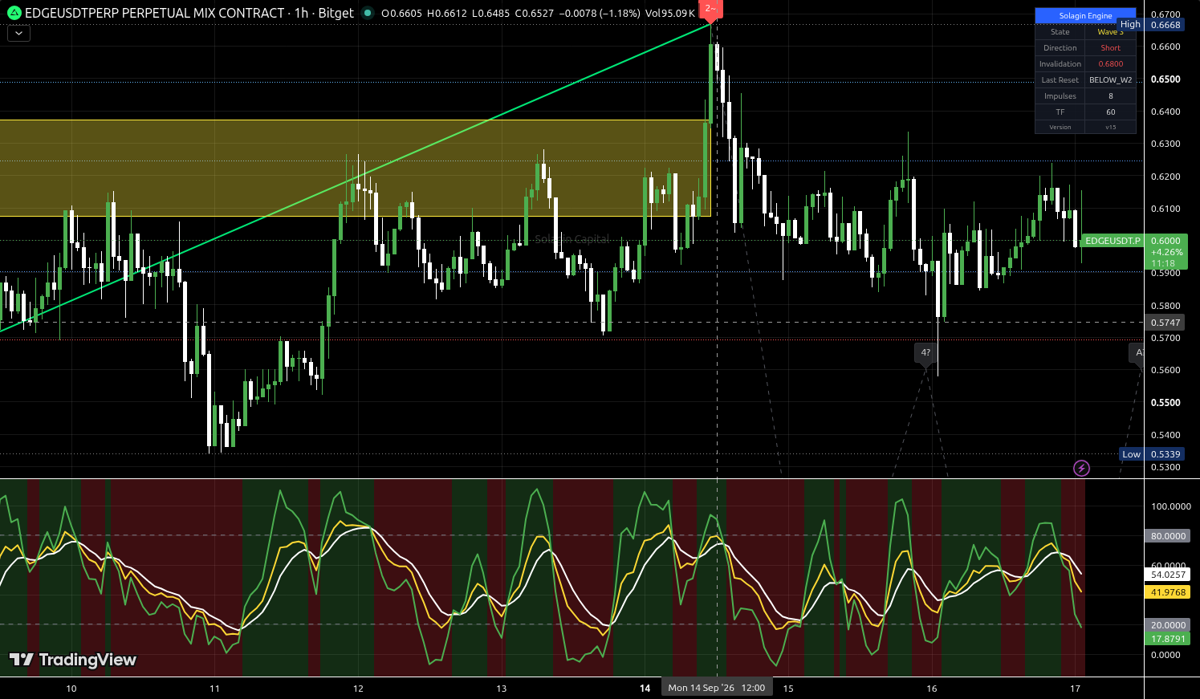Click the date '13' on the time axis
Image resolution: width=1200 pixels, height=699 pixels.
pyautogui.click(x=502, y=689)
